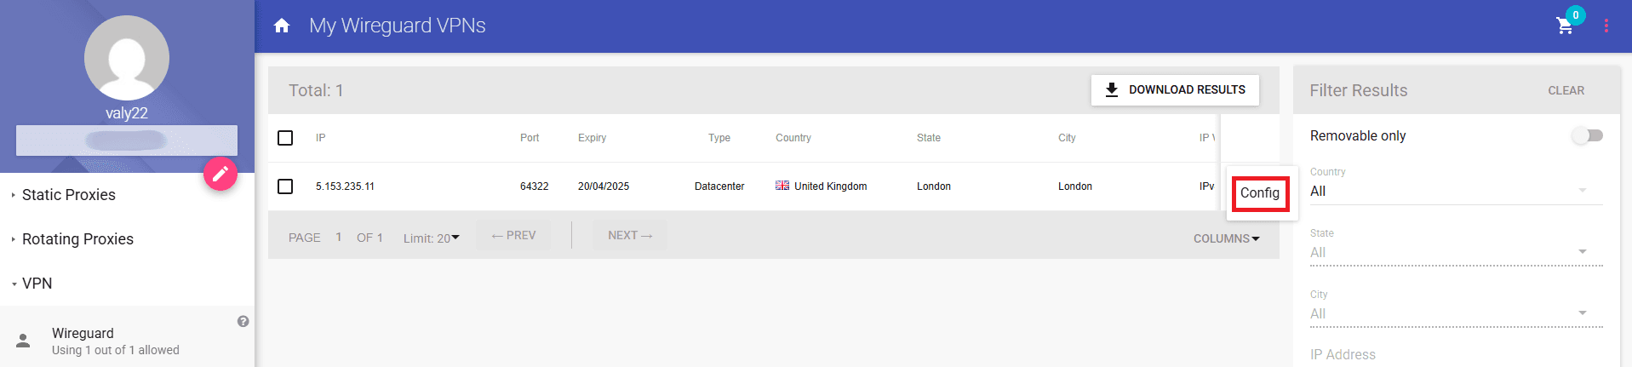Open the Limit 20 dropdown
The image size is (1632, 367).
coord(432,238)
